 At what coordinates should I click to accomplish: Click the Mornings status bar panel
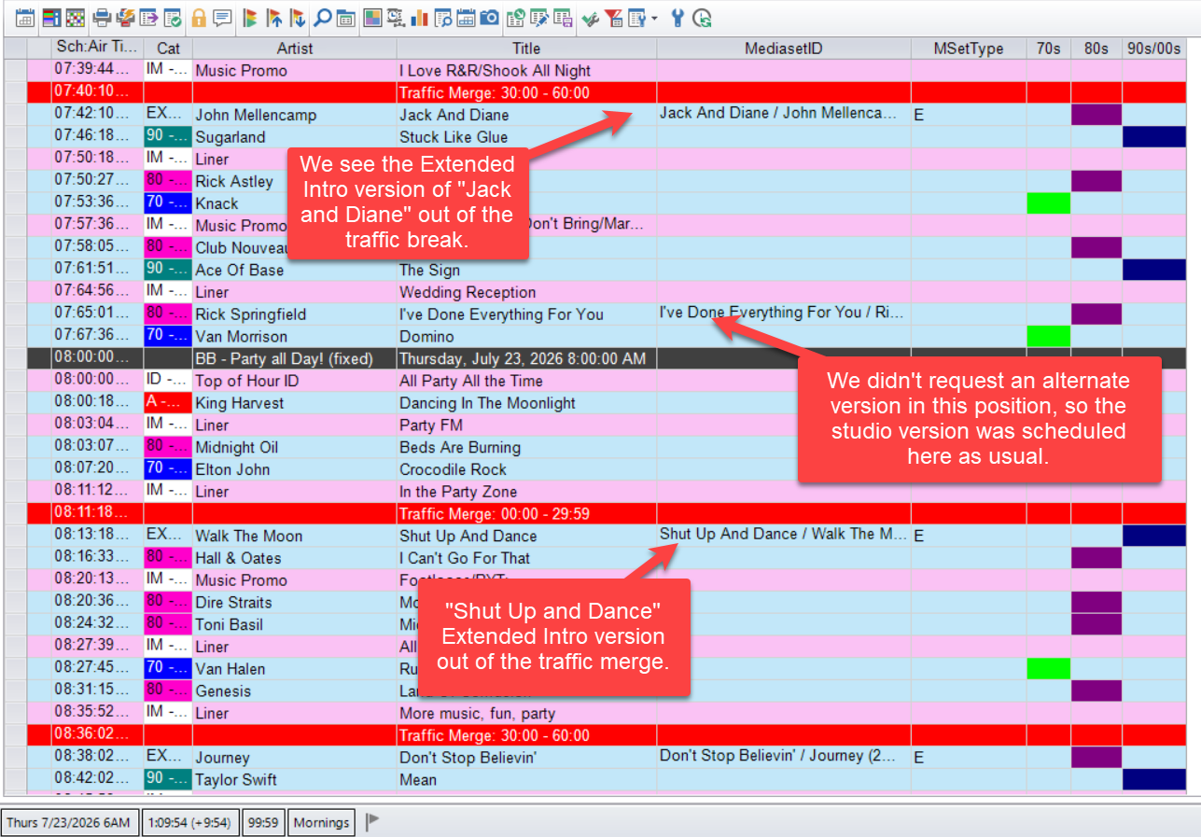tap(321, 822)
